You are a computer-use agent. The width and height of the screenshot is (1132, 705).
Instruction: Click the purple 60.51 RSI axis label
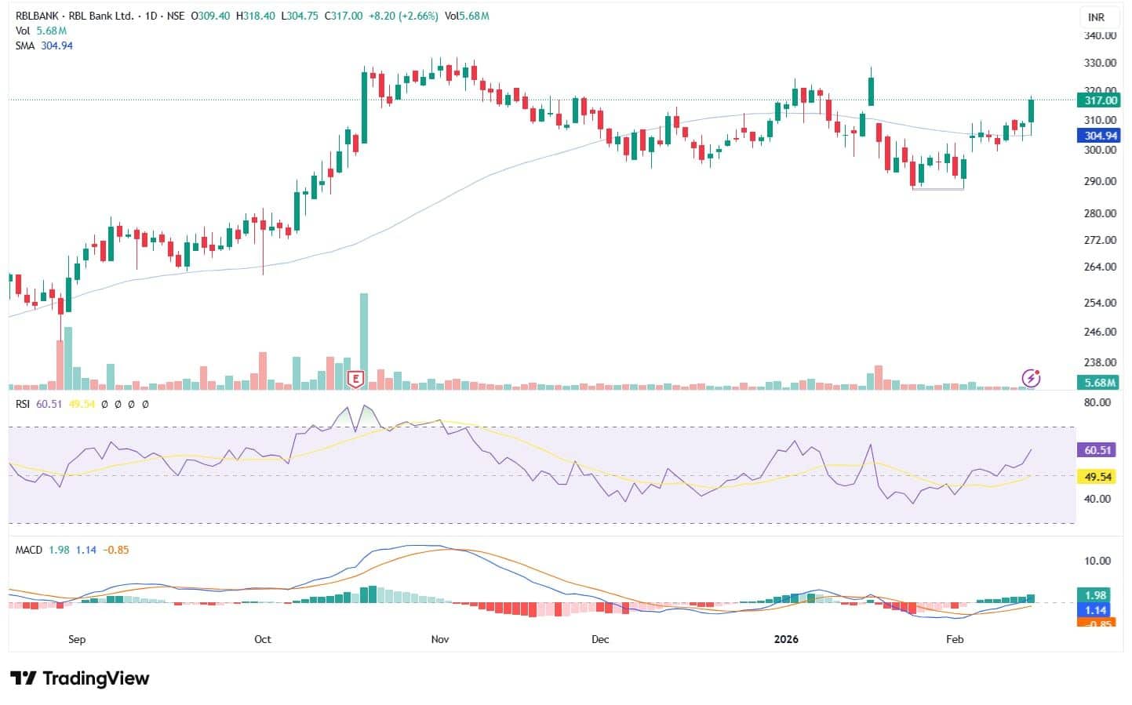[x=1097, y=450]
